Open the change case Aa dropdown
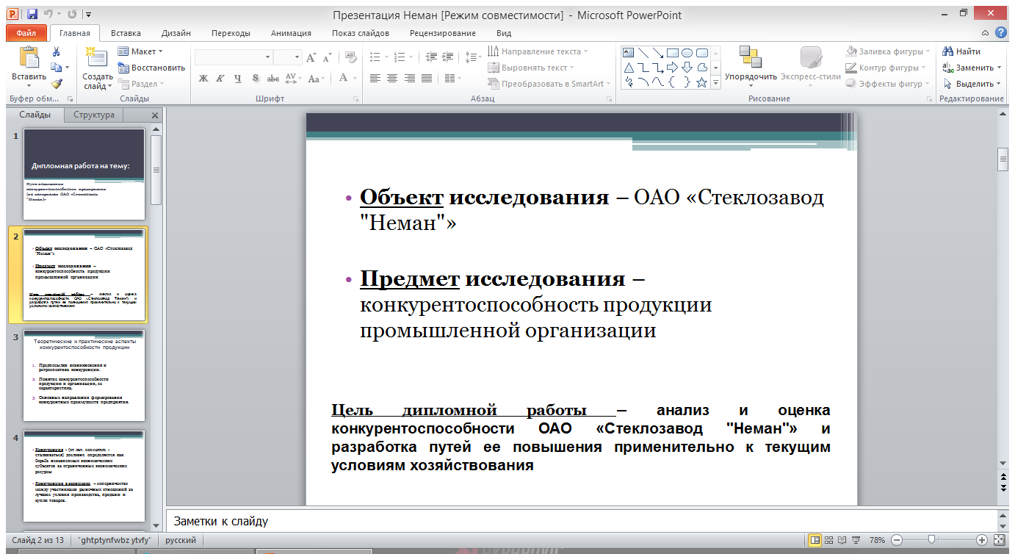1015x554 pixels. point(316,79)
